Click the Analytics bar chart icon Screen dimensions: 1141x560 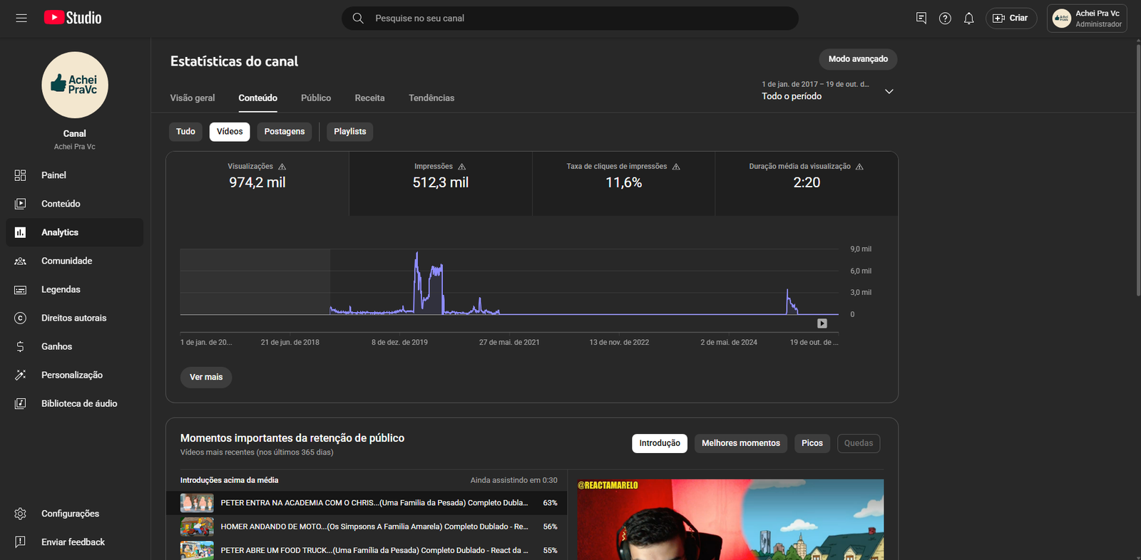pos(20,232)
